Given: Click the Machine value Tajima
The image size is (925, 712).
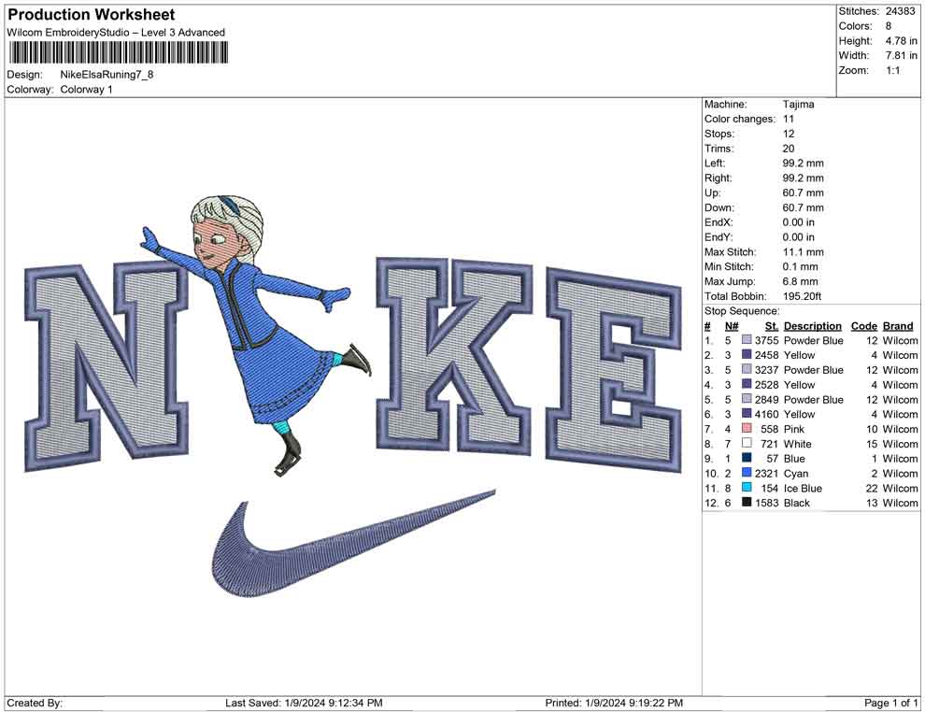Looking at the screenshot, I should coord(798,105).
